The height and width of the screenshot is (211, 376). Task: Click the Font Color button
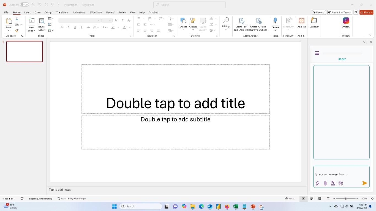(x=124, y=27)
